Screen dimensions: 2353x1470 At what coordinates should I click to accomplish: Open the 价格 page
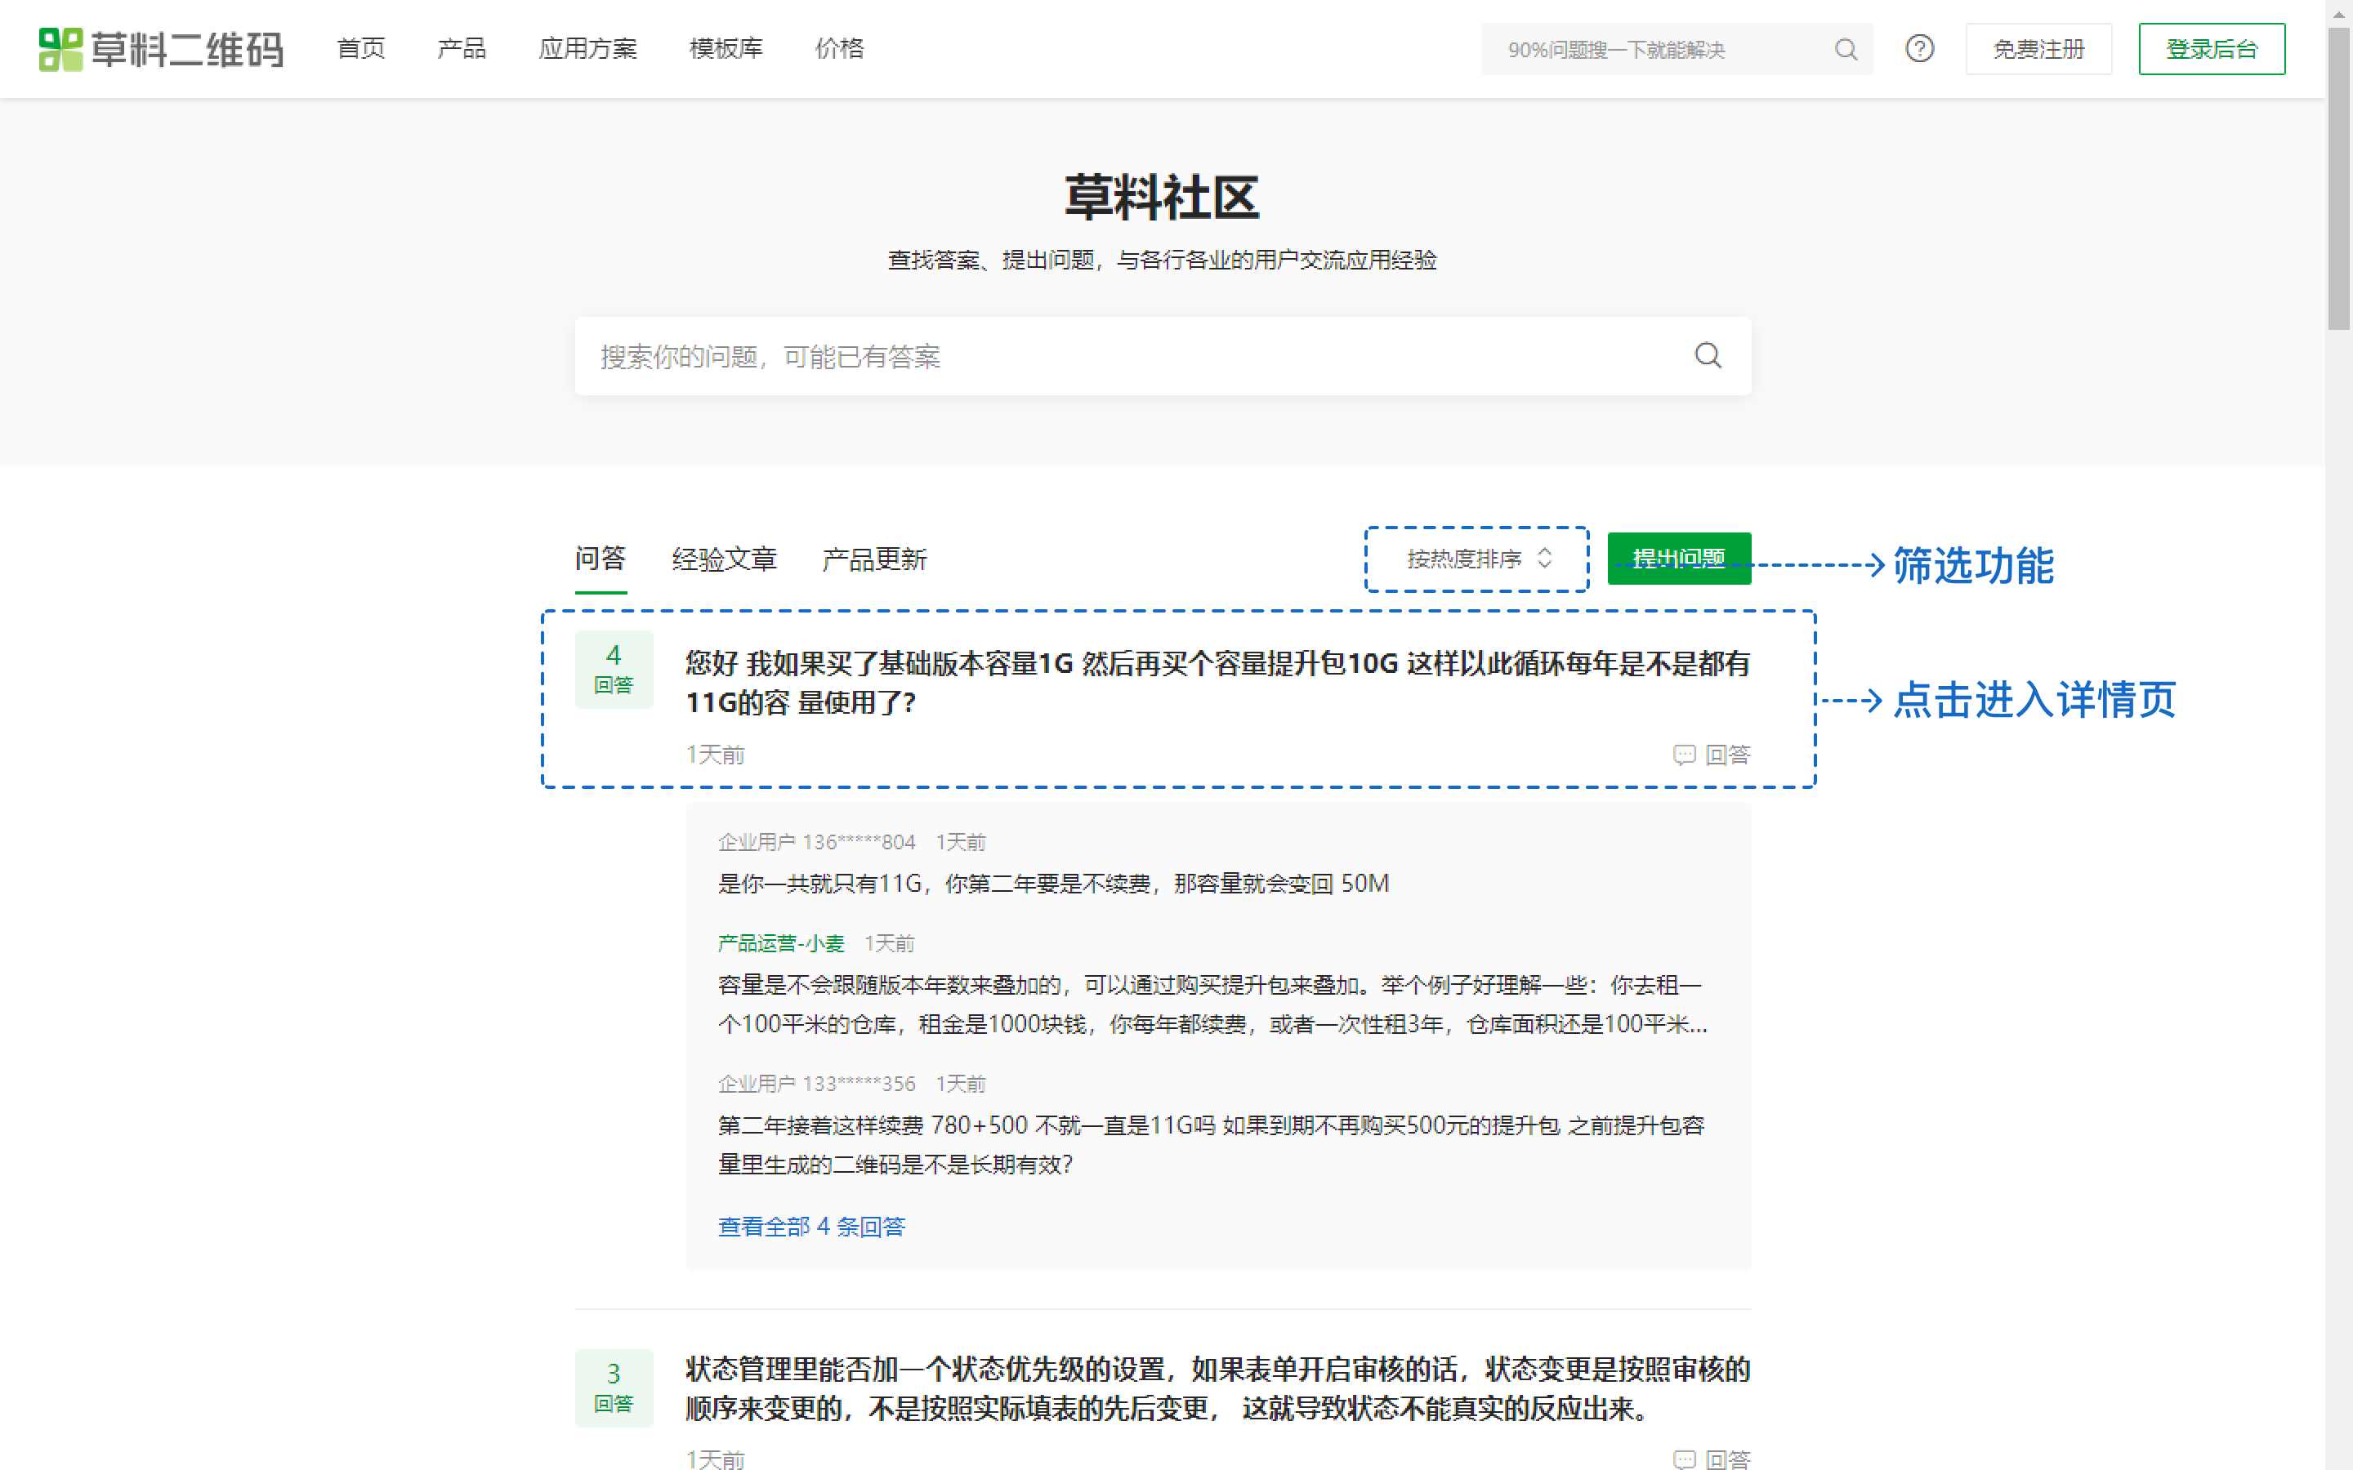click(839, 49)
